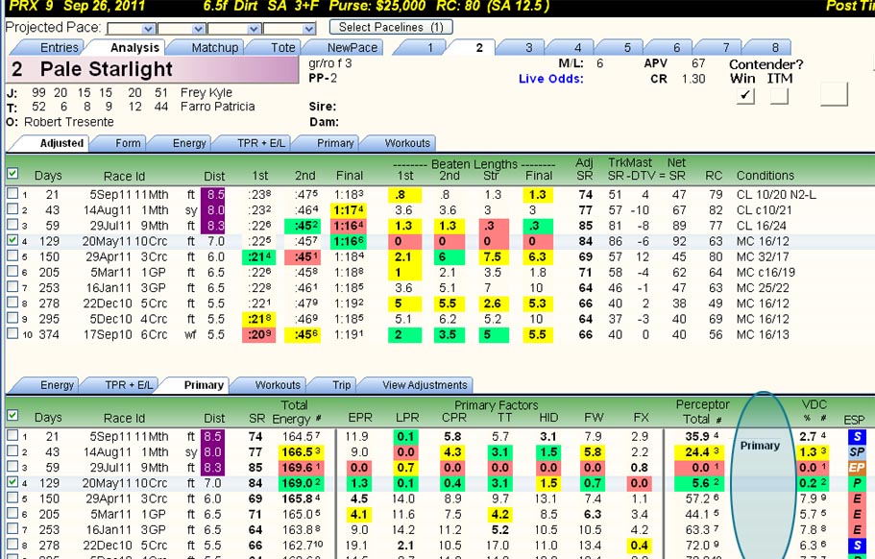Viewport: 875px width, 559px height.
Task: Tick the 5Sep11 11Mth row checkbox in Beaten Lengths table
Action: [x=12, y=194]
